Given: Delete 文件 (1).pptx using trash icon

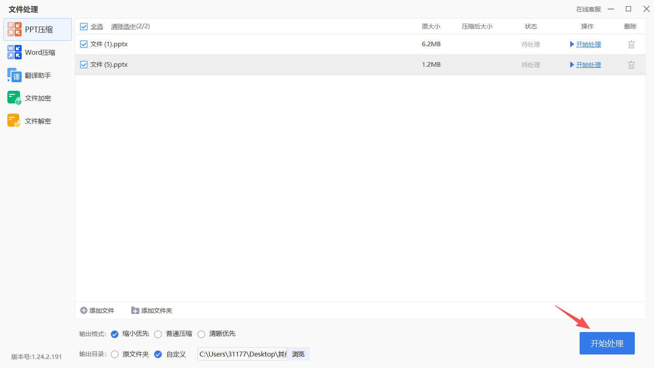Looking at the screenshot, I should point(632,44).
